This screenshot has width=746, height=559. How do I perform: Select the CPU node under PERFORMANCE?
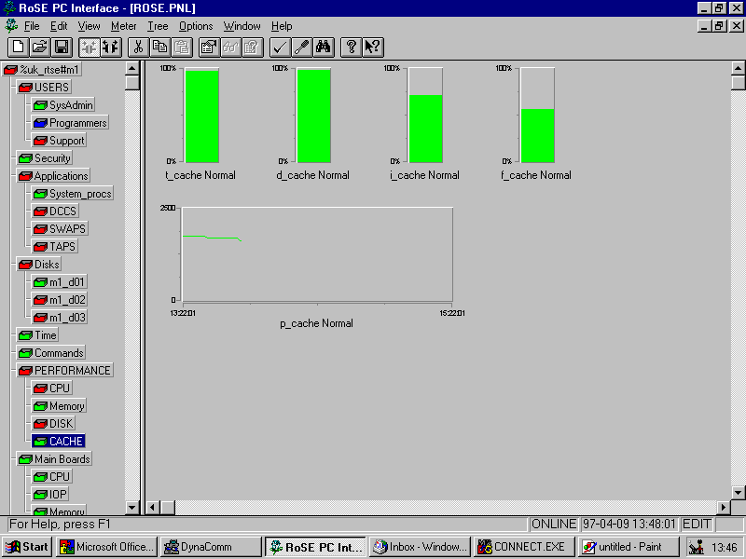click(59, 389)
